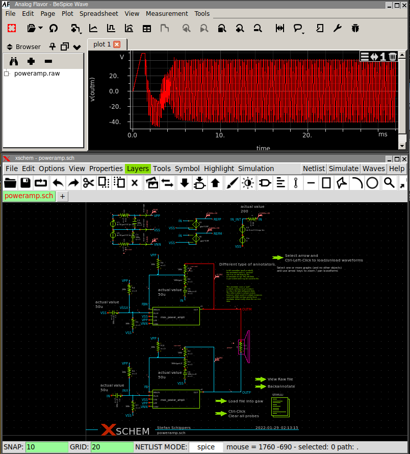Toggle the highlighted Layers menu button

pyautogui.click(x=138, y=169)
